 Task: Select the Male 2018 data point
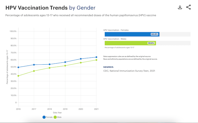coord(49,68)
